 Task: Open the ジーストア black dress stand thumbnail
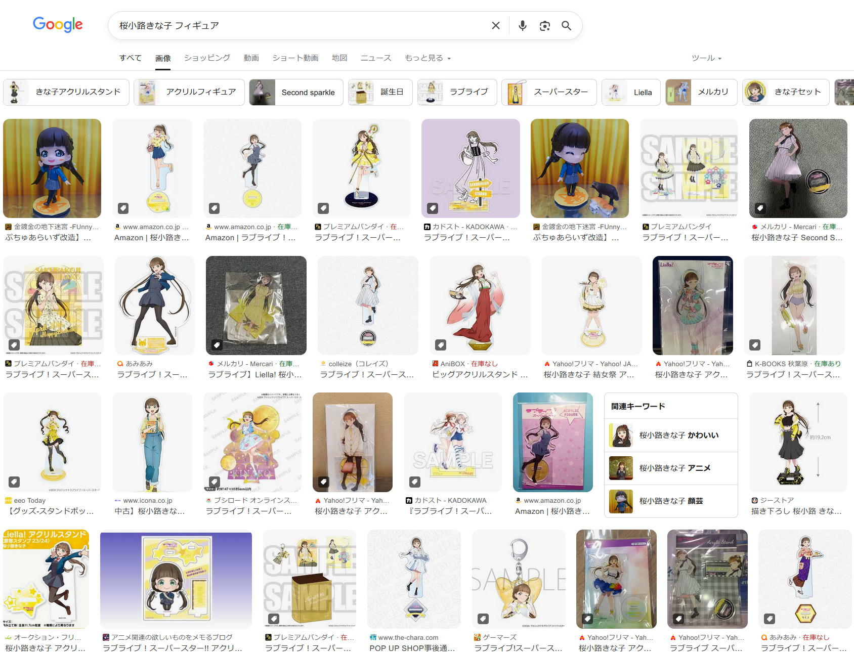pos(798,442)
